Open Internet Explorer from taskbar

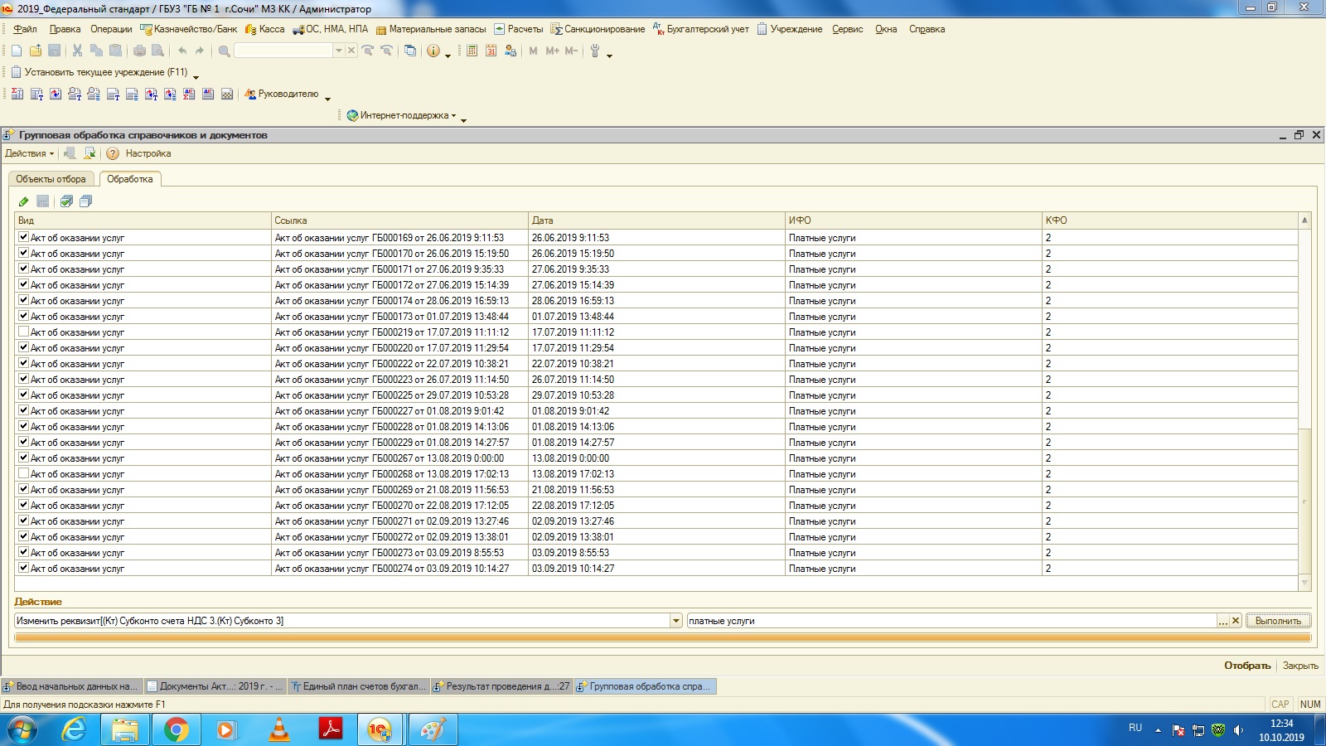(x=74, y=729)
